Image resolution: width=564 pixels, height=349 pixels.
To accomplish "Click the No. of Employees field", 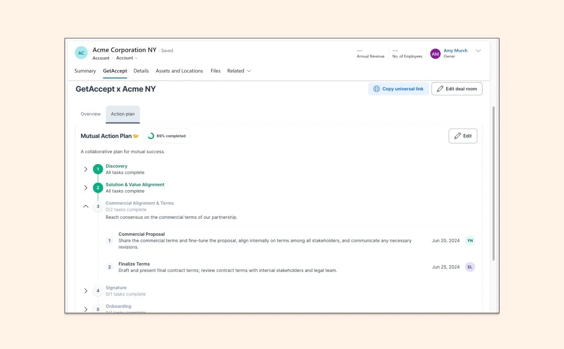I will click(x=407, y=53).
